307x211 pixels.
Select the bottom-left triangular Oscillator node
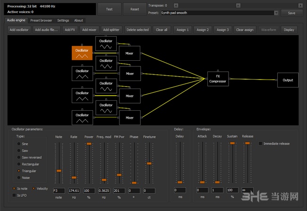pos(82,118)
